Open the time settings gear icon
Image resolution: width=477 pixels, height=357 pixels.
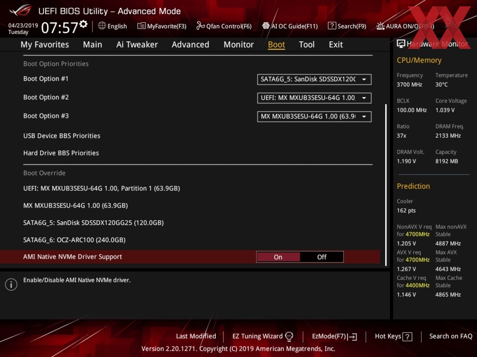tap(83, 24)
